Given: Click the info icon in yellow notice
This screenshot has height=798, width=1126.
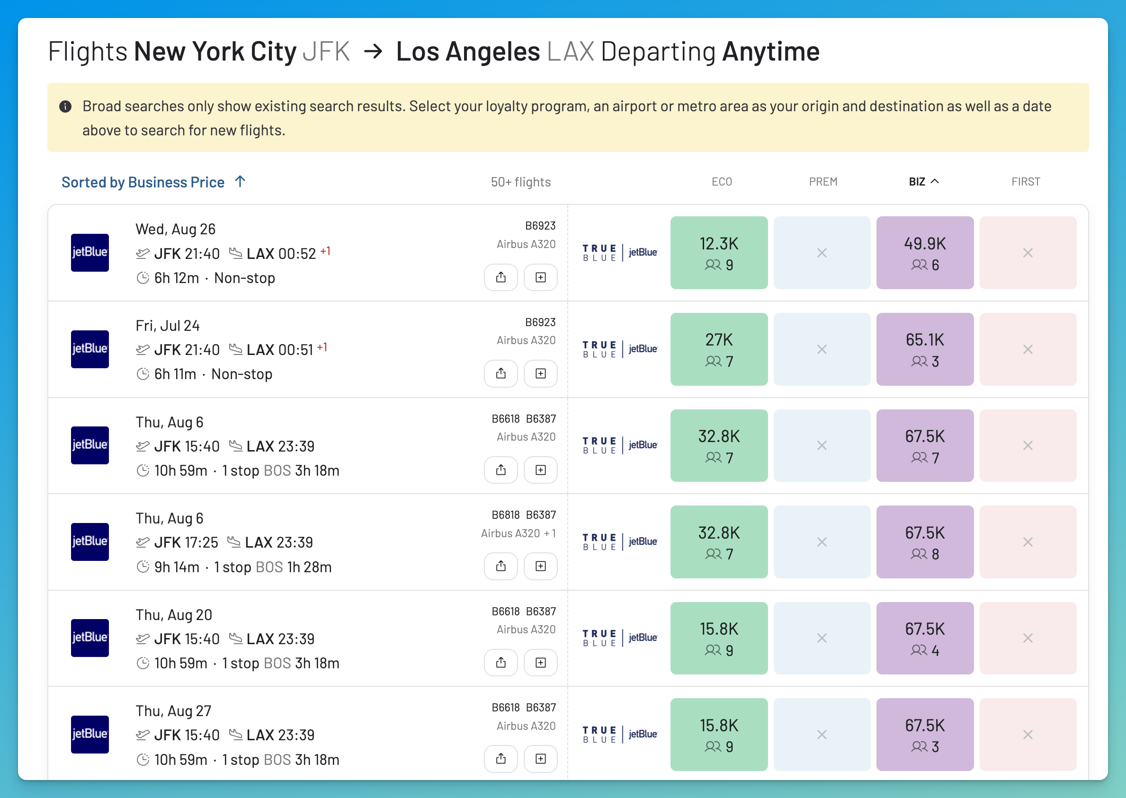Looking at the screenshot, I should click(65, 106).
